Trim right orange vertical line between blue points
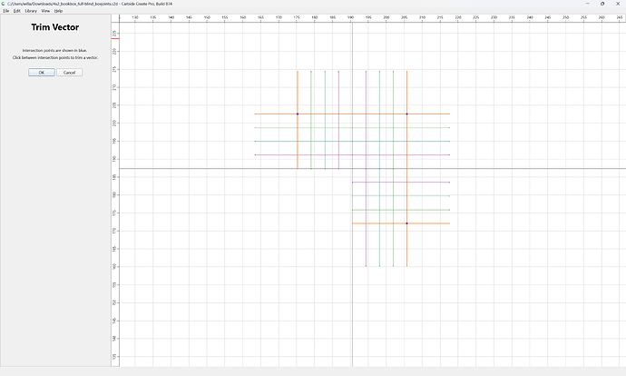The height and width of the screenshot is (376, 626). [x=406, y=169]
